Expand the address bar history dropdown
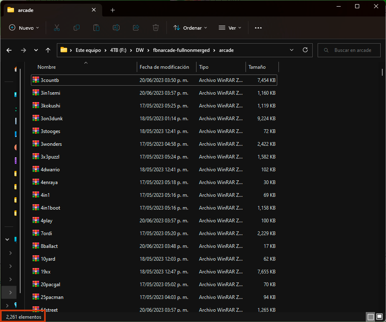386x322 pixels. [292, 50]
